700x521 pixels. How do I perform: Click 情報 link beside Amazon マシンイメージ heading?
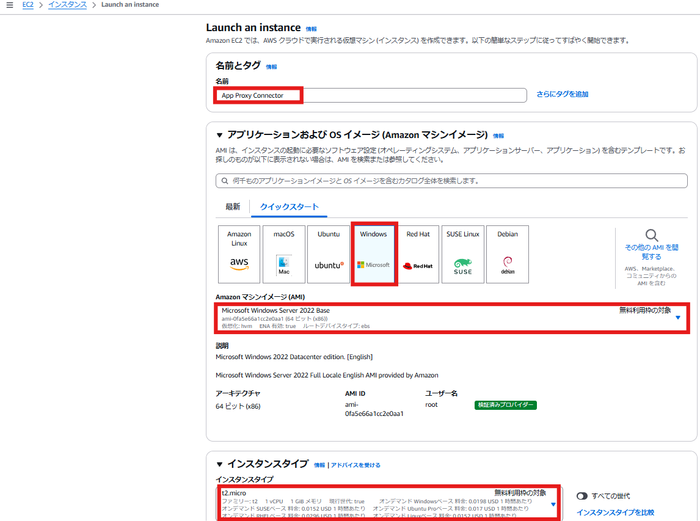pos(498,136)
